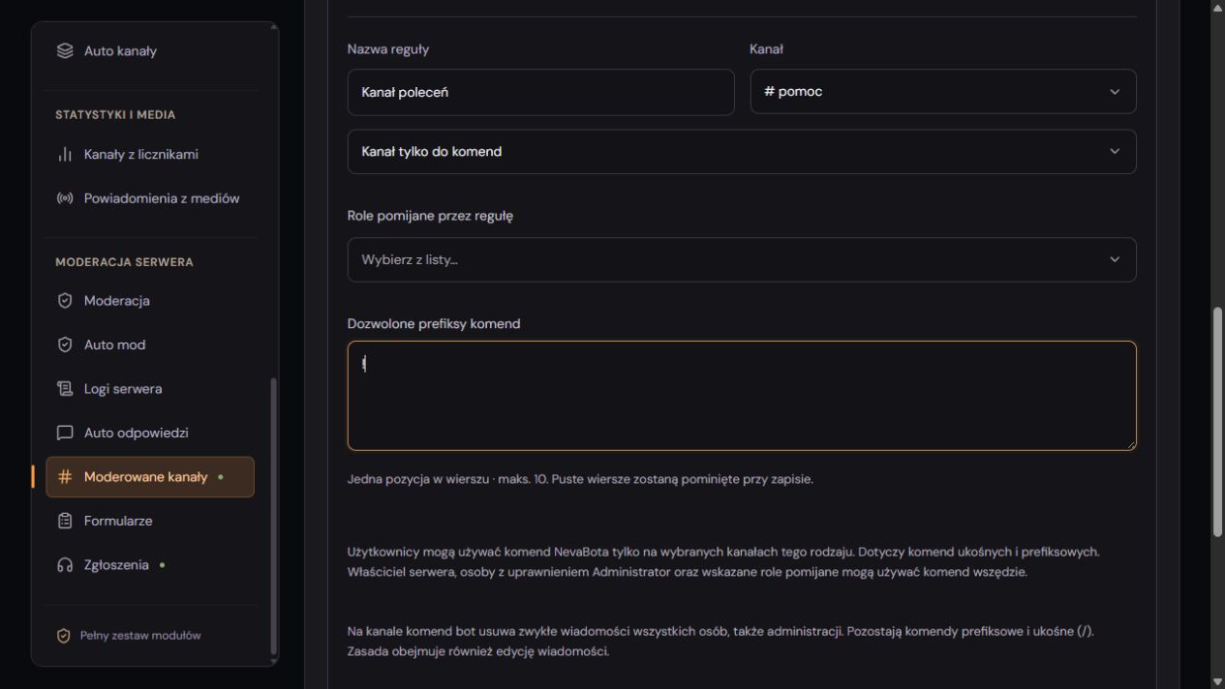This screenshot has width=1225, height=689.
Task: Click the 'Role pomijane przez regułę' label
Action: click(430, 216)
